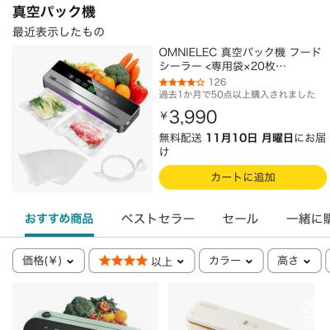
Task: Open the OMNIELEC 真空パック機 product title
Action: coord(240,59)
